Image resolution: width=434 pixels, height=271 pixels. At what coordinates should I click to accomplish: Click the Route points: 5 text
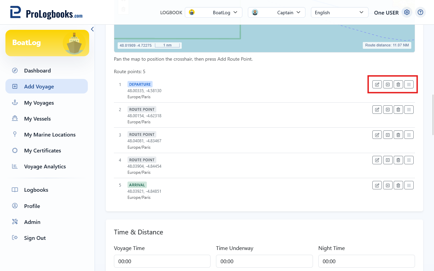click(x=130, y=71)
